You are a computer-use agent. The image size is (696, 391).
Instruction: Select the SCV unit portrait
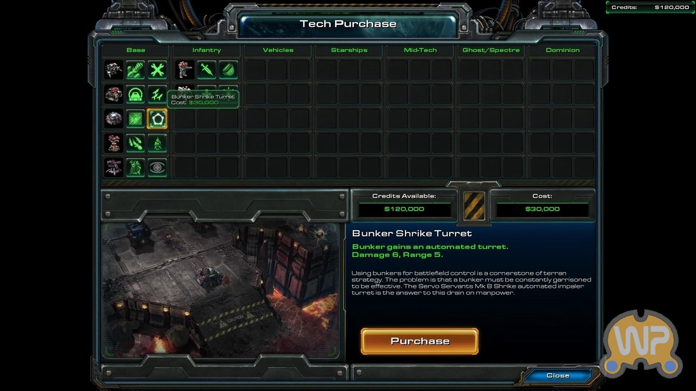[x=114, y=70]
